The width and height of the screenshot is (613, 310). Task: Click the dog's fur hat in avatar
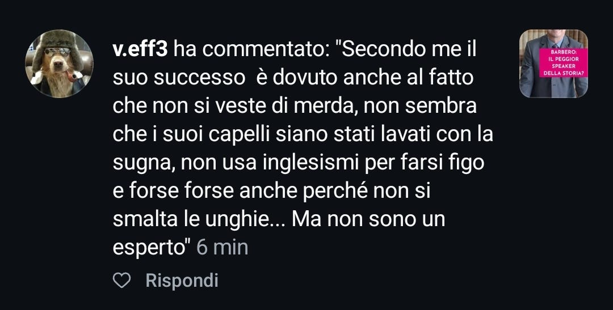58,42
